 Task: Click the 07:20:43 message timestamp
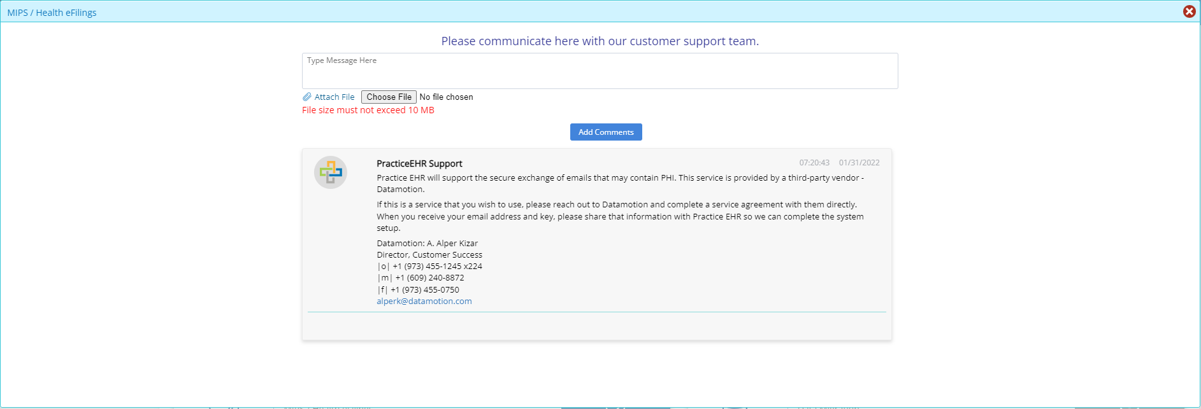pyautogui.click(x=814, y=163)
